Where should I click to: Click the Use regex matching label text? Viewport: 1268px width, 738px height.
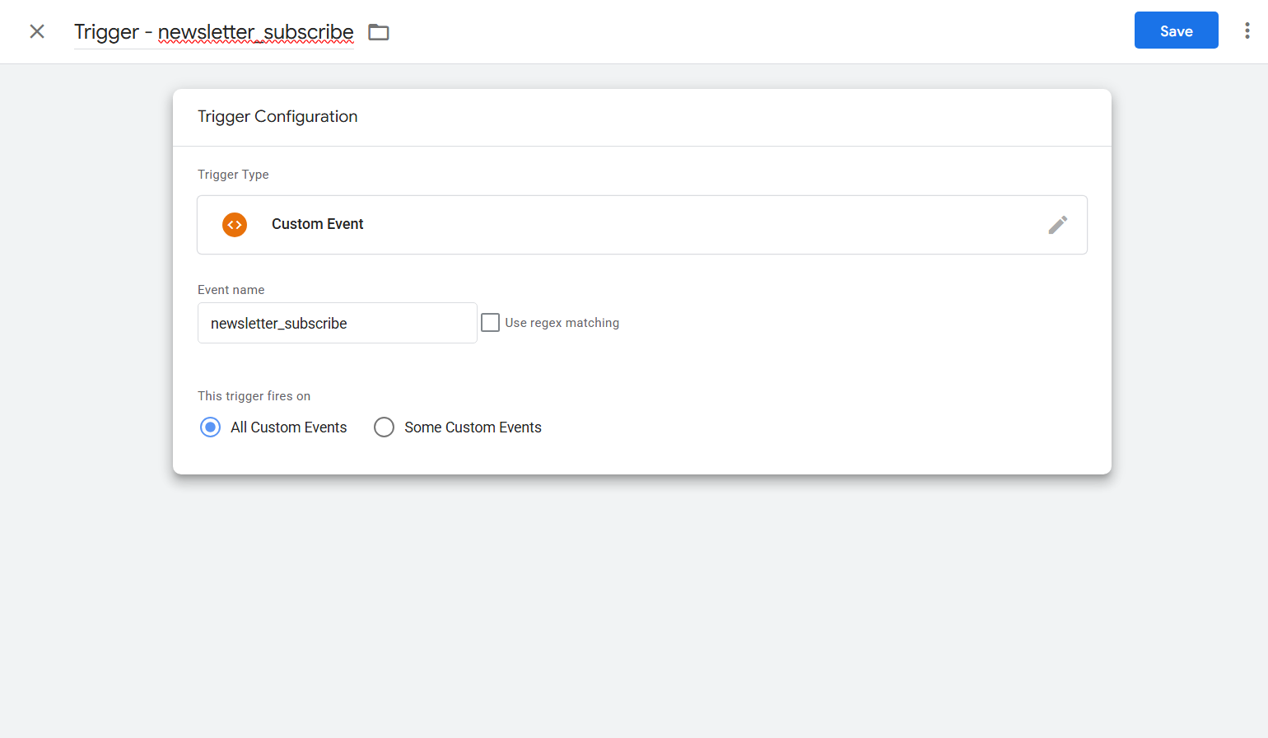coord(561,322)
